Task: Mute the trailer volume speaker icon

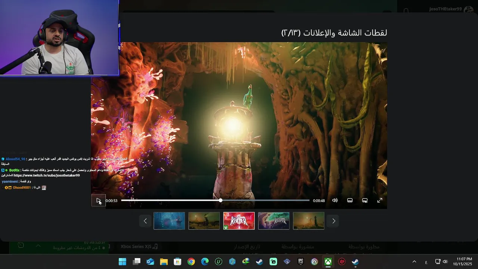Action: [335, 201]
